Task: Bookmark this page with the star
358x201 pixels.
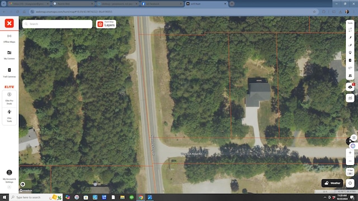Action: point(314,12)
